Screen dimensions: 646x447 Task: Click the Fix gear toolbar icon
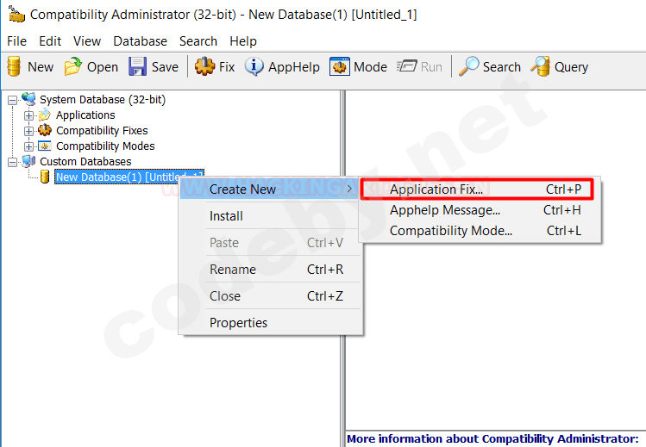204,66
